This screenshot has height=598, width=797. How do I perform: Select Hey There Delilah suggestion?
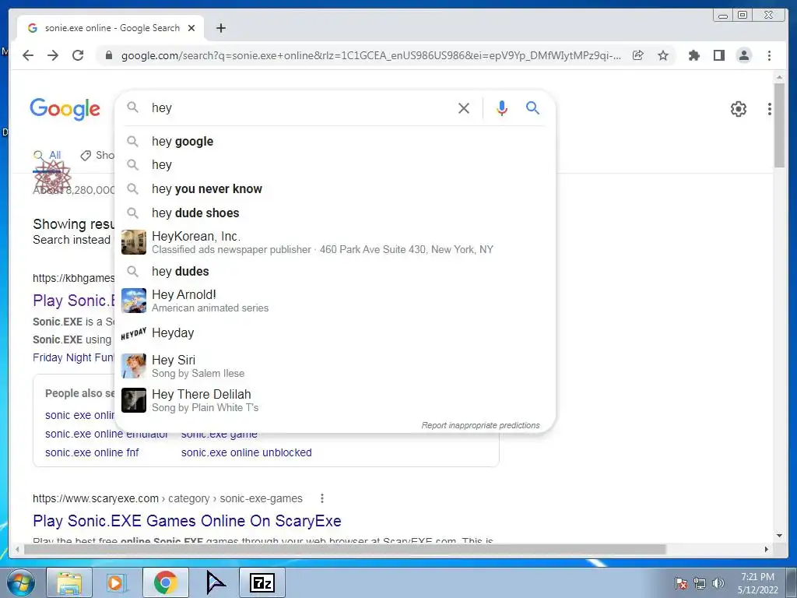[335, 400]
